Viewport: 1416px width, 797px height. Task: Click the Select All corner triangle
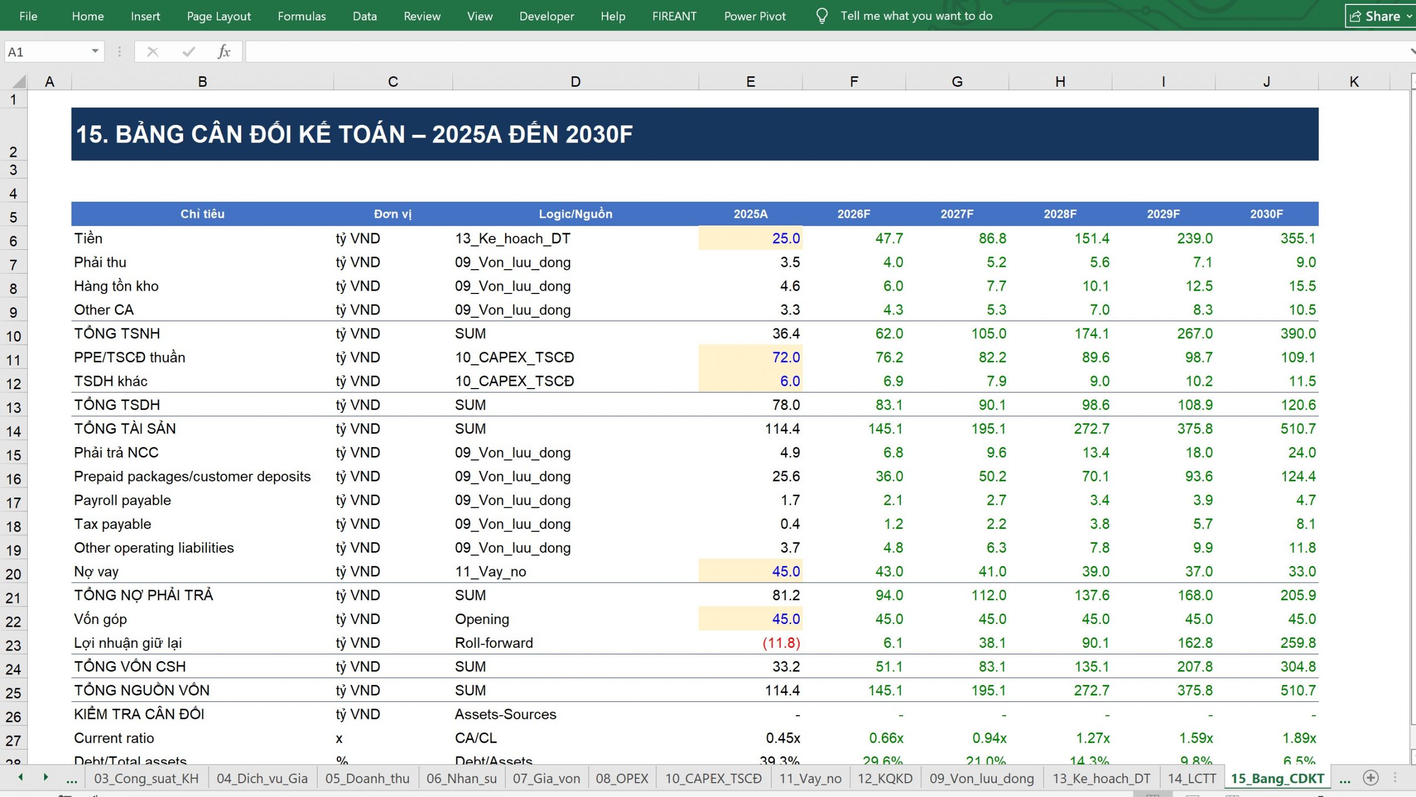pos(19,82)
